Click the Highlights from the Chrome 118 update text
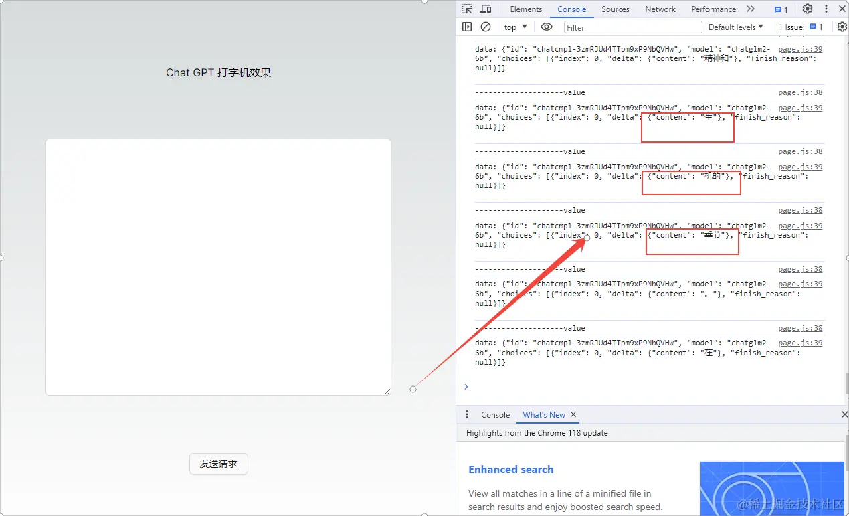 click(537, 433)
